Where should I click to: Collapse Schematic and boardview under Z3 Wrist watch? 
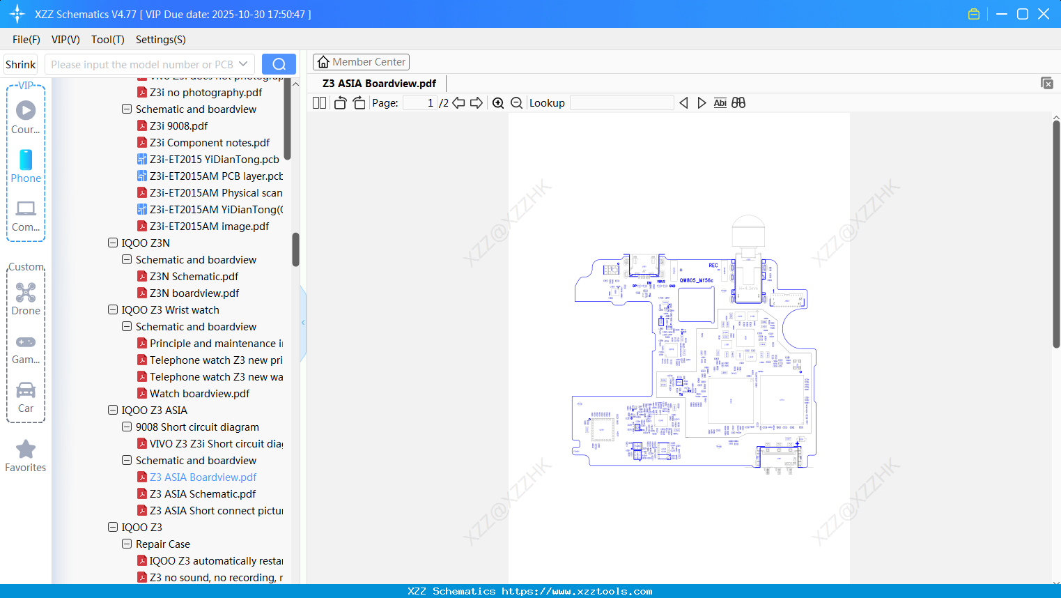(x=127, y=327)
